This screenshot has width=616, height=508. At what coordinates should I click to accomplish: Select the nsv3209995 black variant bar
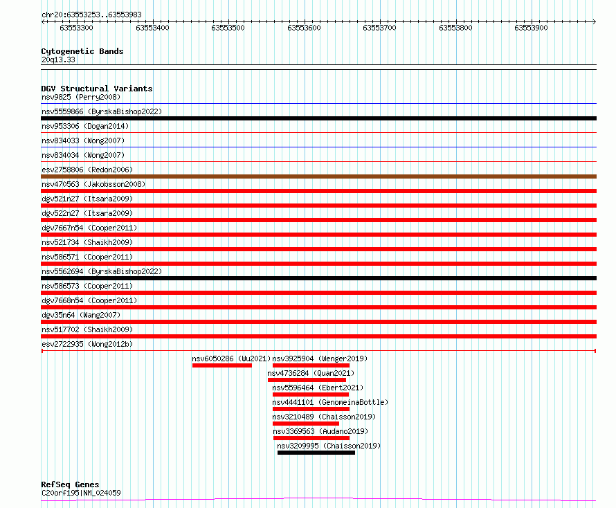[x=316, y=453]
